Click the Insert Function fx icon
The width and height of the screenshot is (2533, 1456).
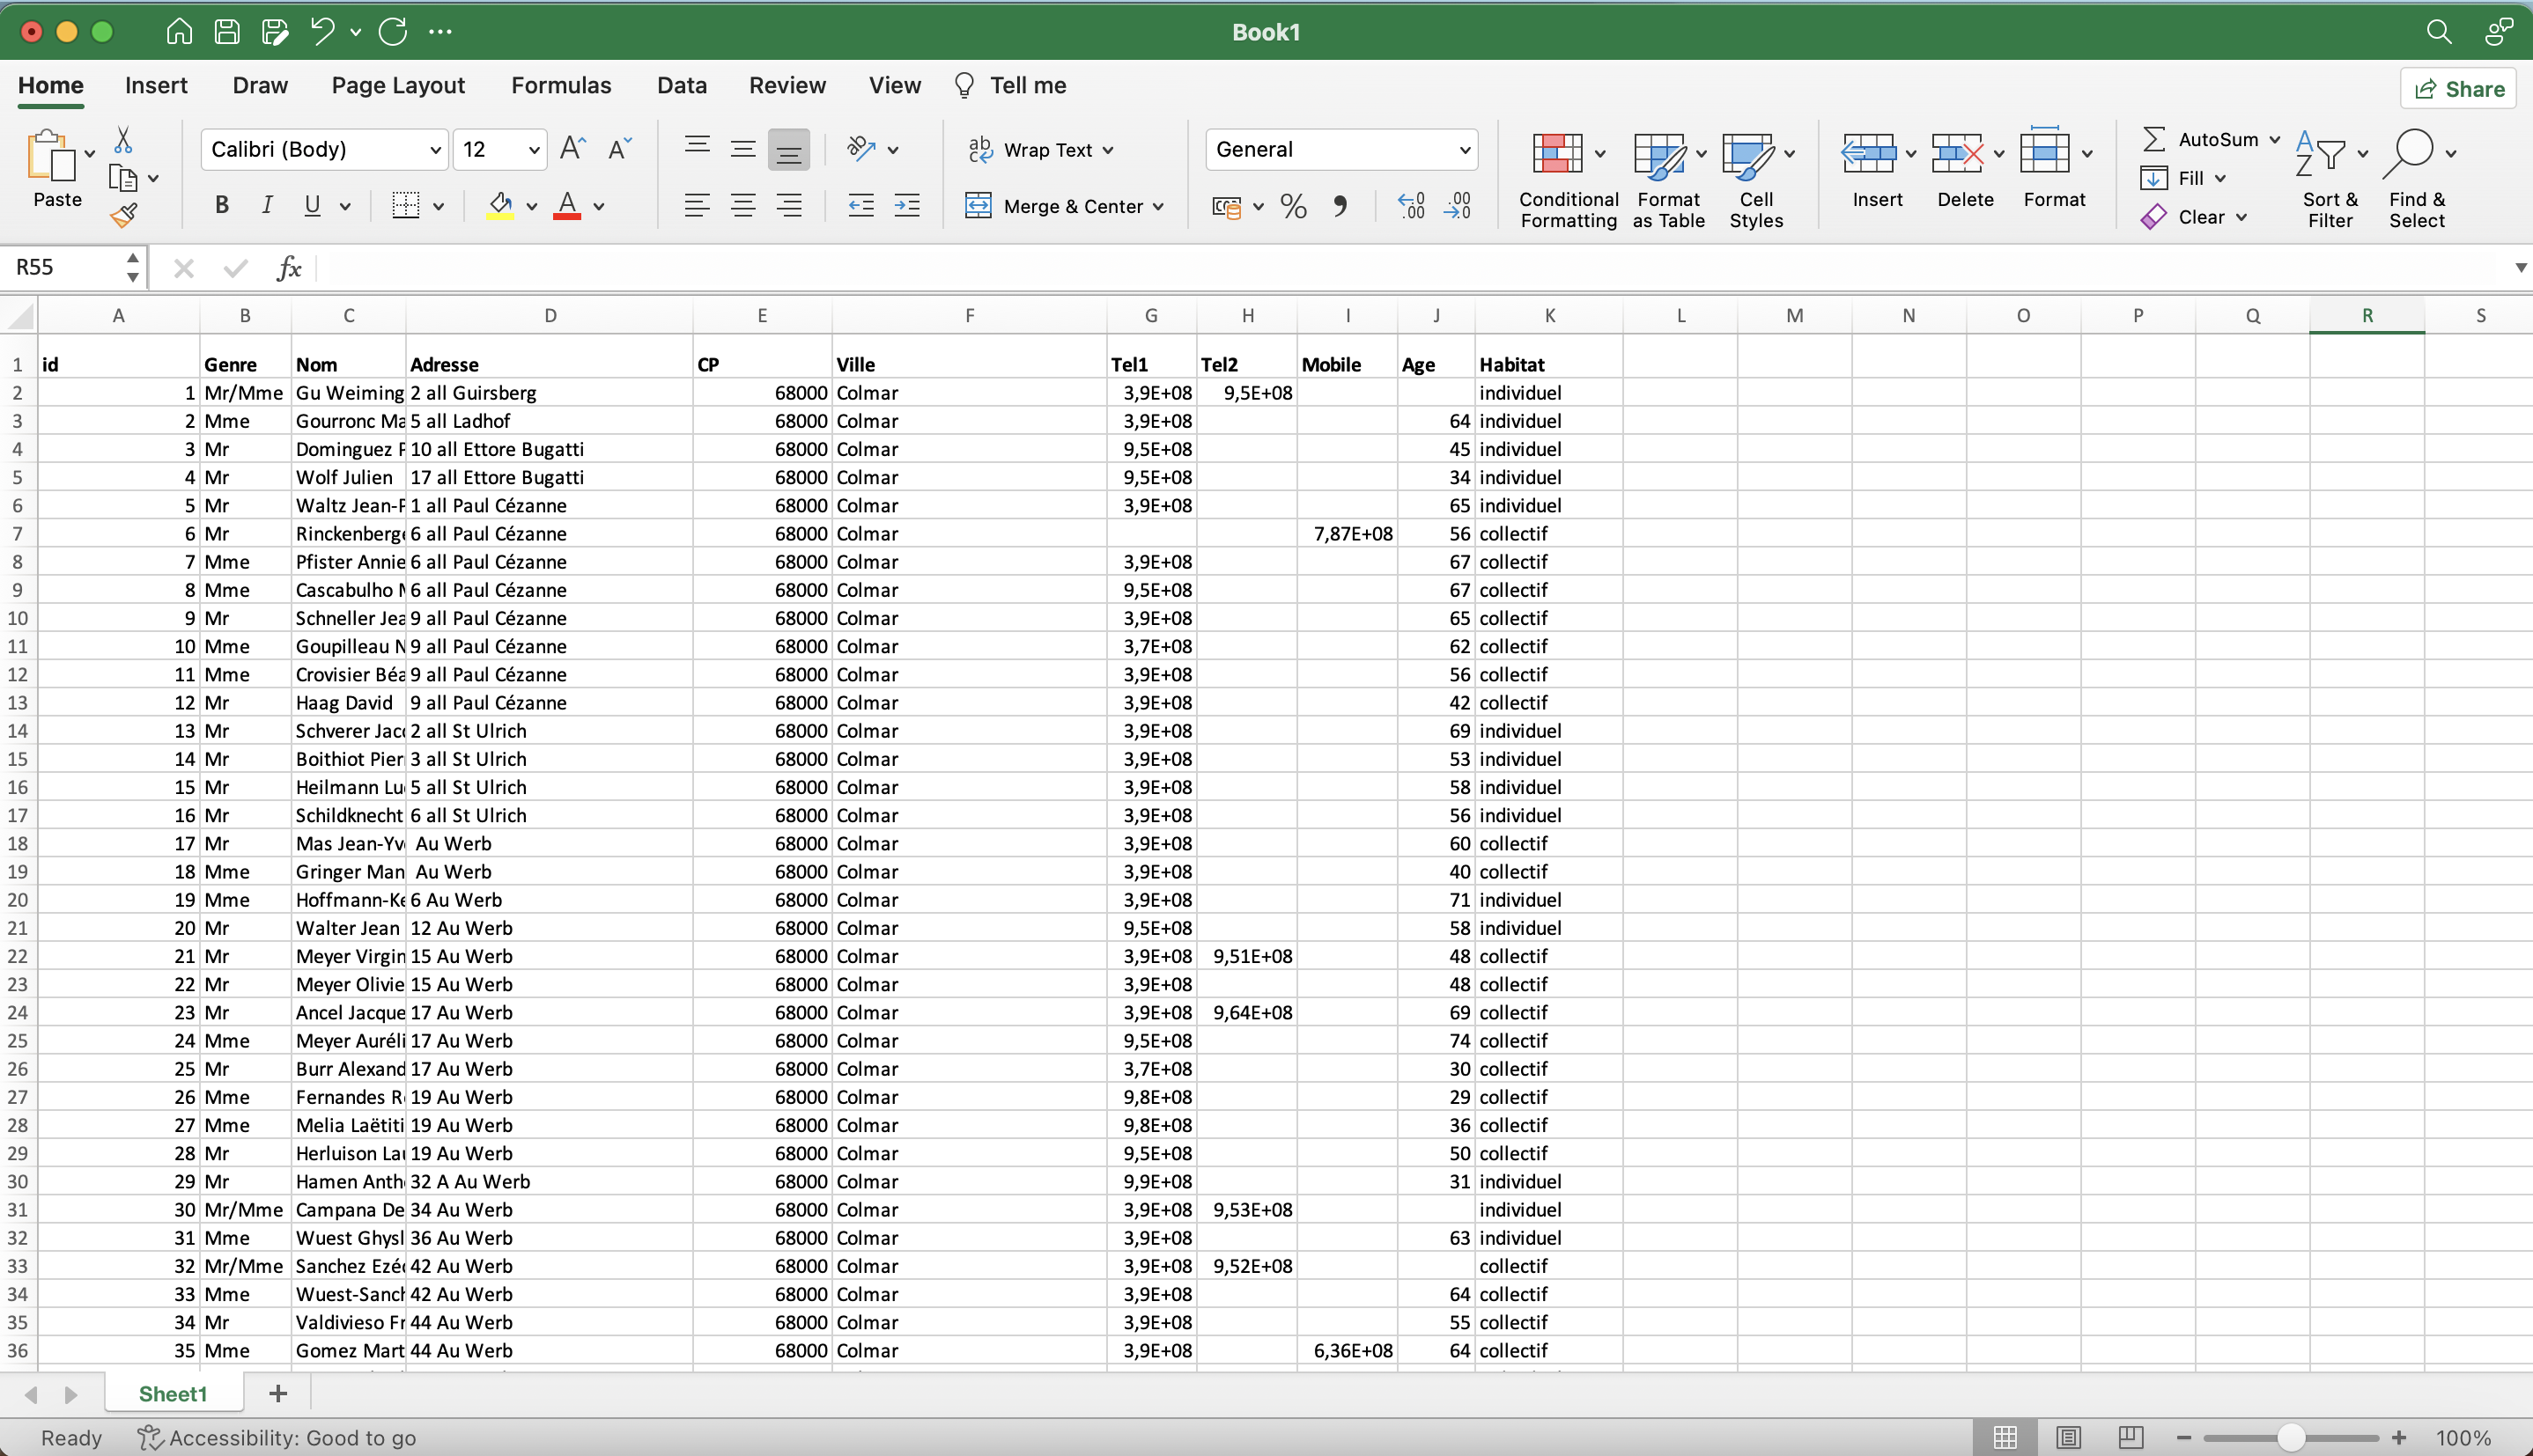coord(289,268)
